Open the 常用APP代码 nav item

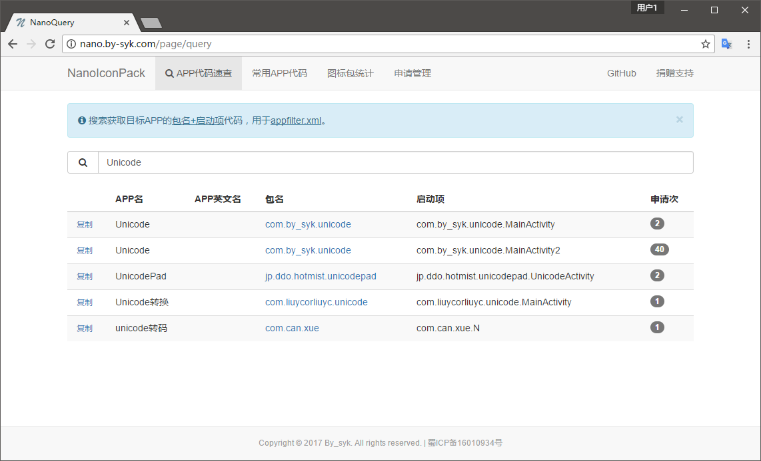click(280, 73)
